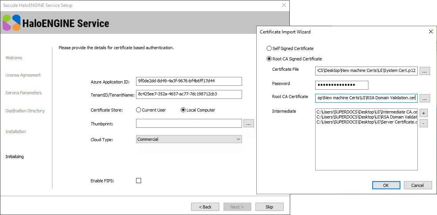
Task: Browse for Thumbprint certificate
Action: (x=249, y=123)
